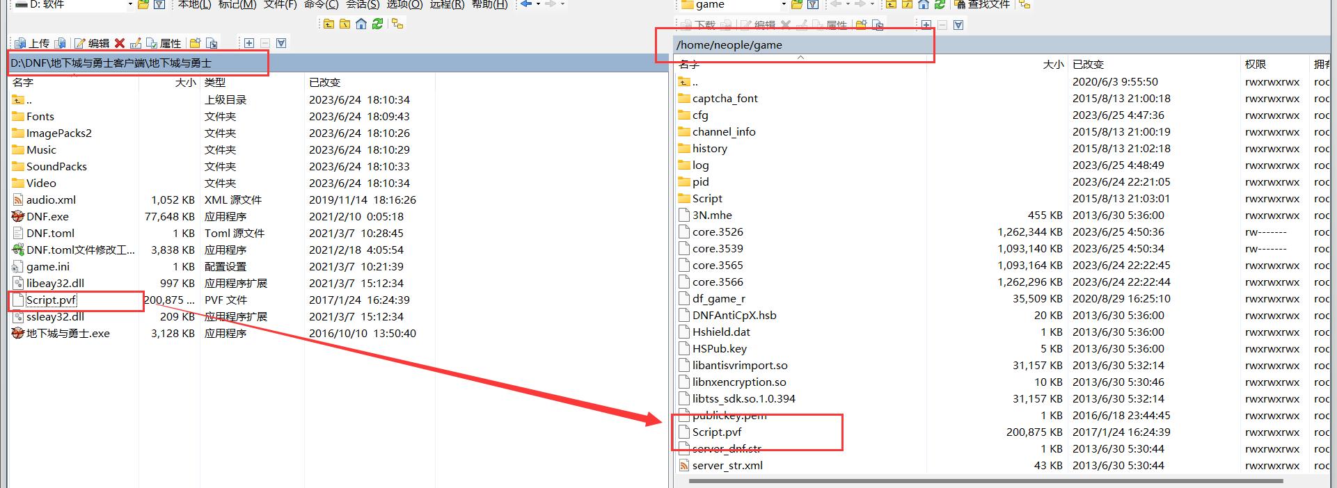The width and height of the screenshot is (1337, 488).
Task: Go to remote home directory
Action: (923, 5)
